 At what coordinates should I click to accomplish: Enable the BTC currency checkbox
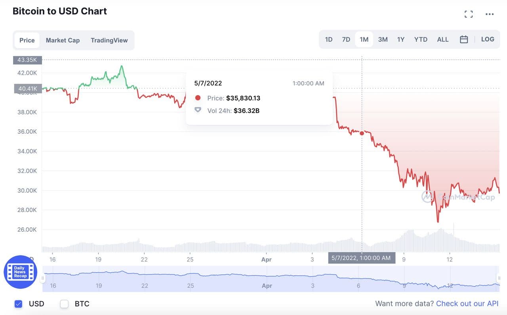tap(64, 304)
